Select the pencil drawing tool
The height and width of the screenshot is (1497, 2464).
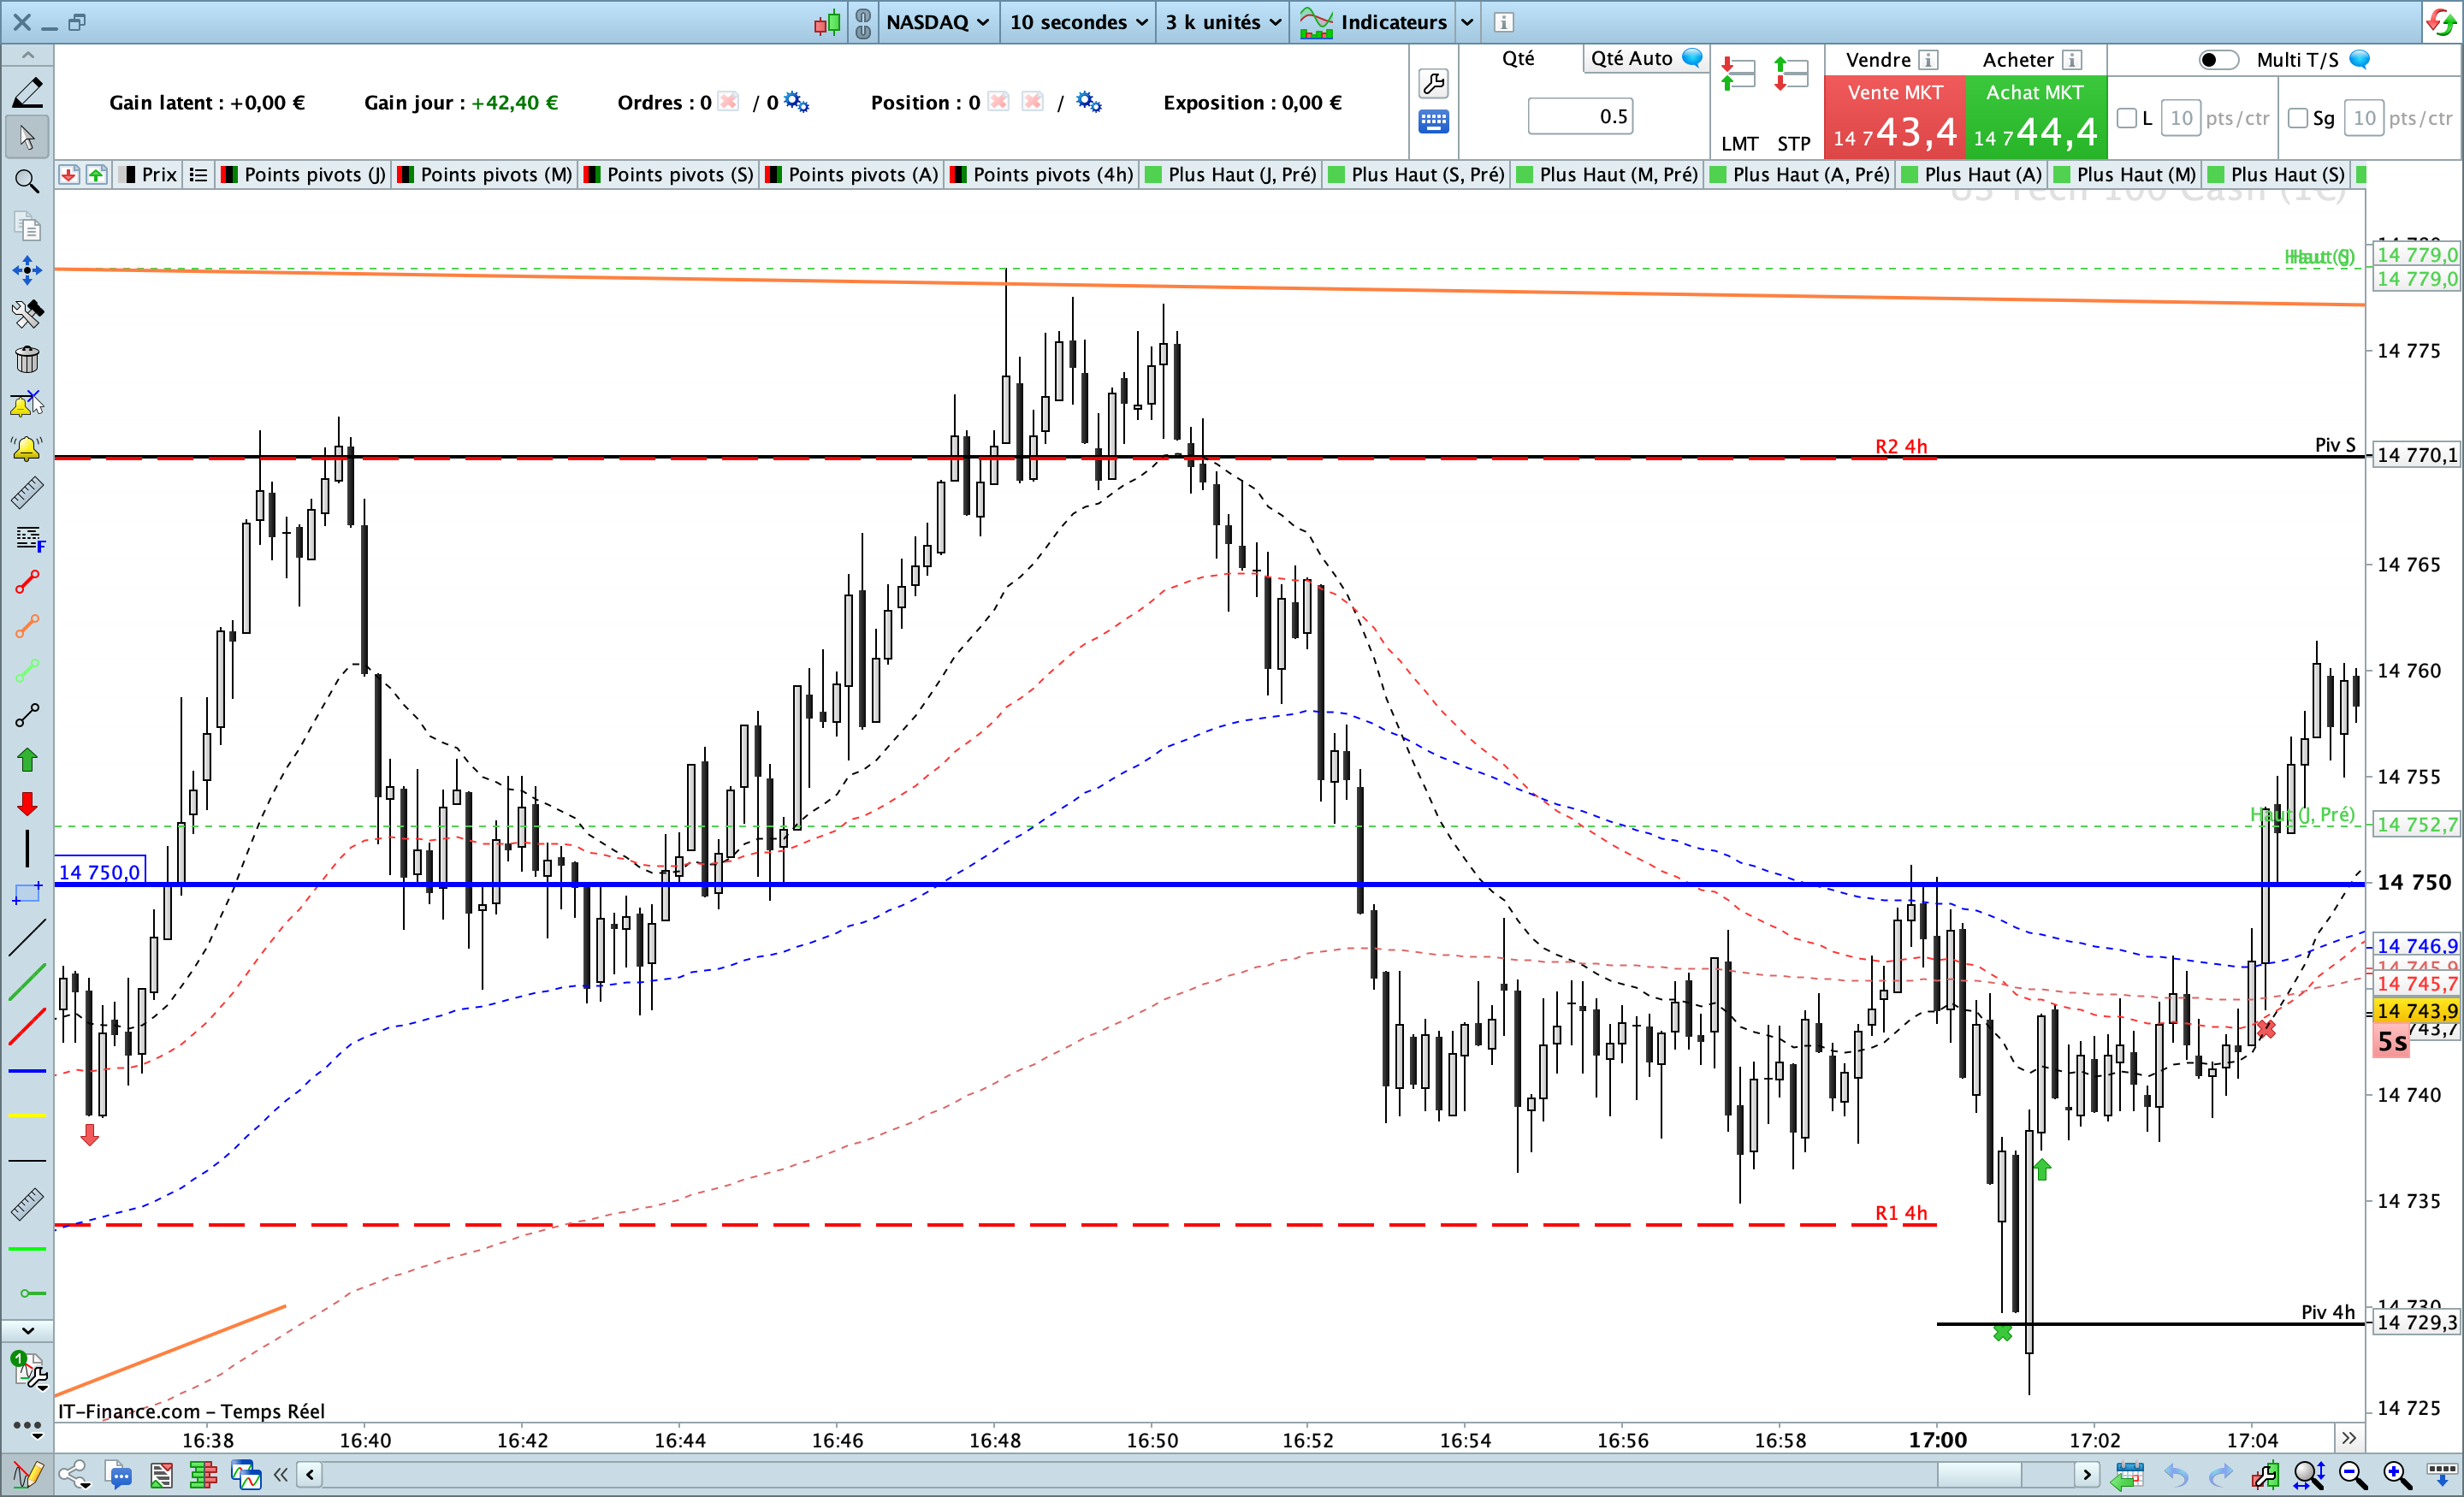point(27,92)
